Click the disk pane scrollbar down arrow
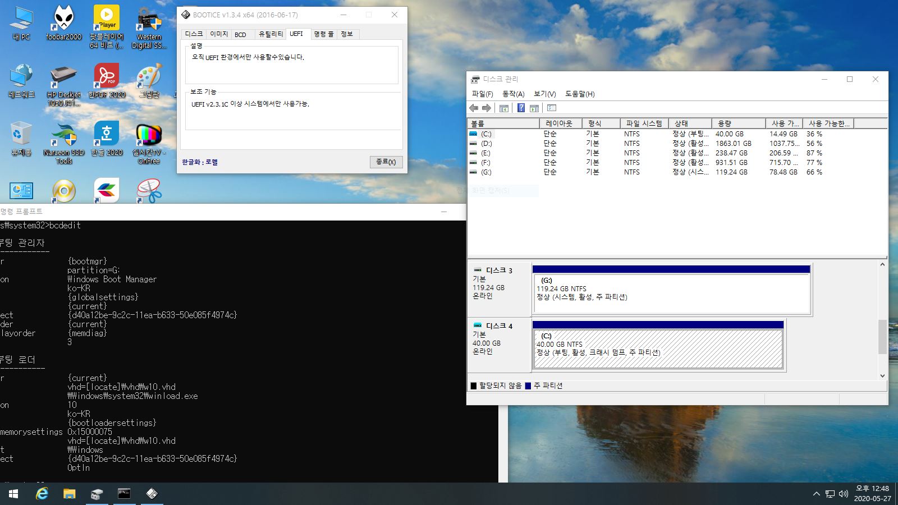898x505 pixels. (882, 376)
